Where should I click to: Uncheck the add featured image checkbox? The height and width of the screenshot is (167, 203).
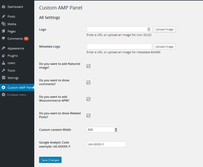pos(89,66)
